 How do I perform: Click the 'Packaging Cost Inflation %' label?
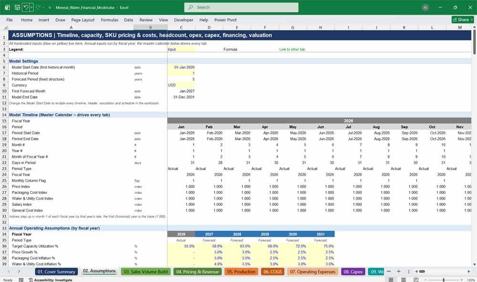tap(33, 258)
